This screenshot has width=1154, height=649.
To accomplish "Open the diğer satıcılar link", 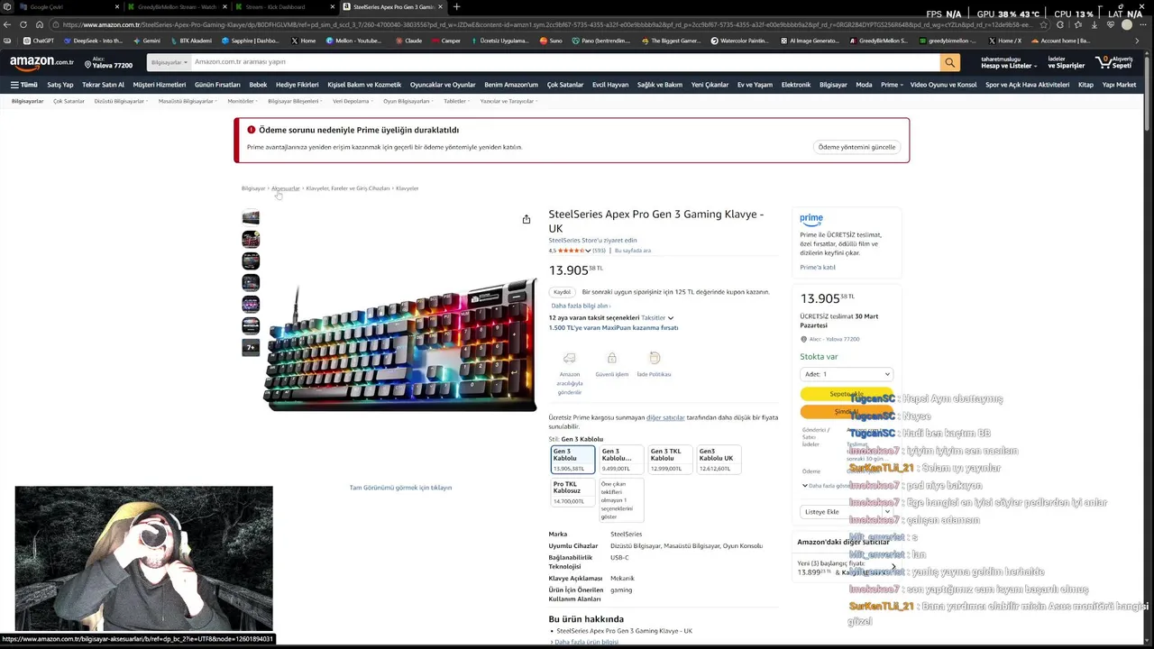I will (665, 417).
